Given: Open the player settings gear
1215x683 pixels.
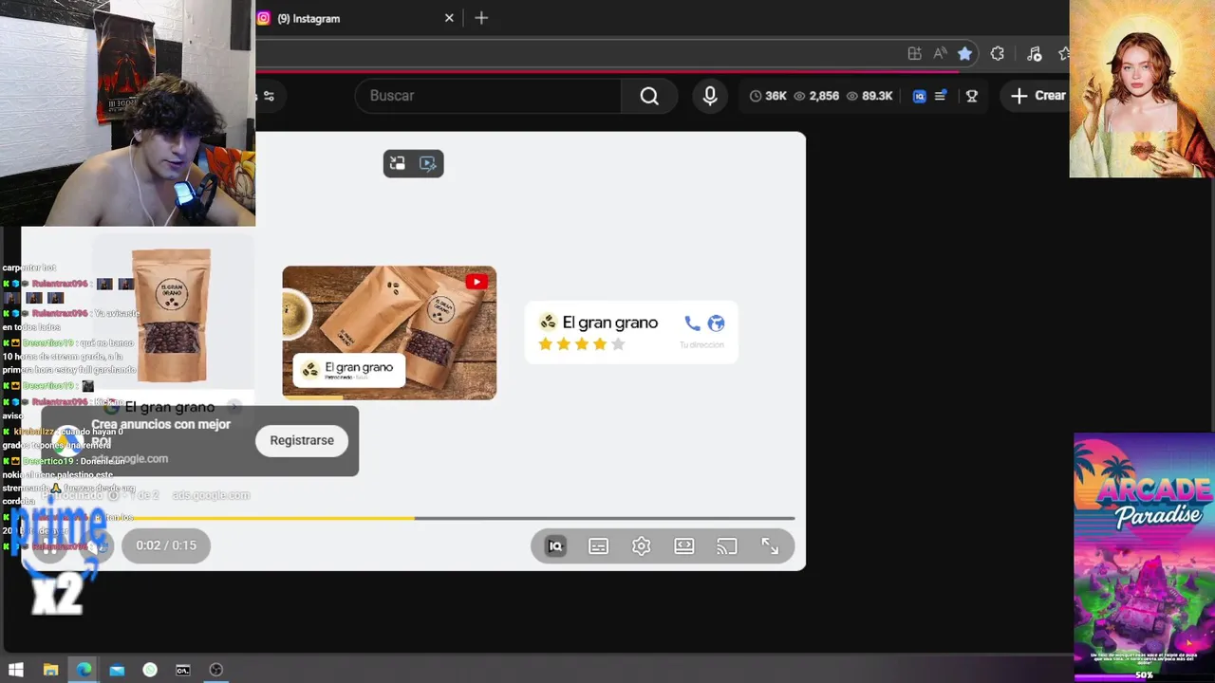Looking at the screenshot, I should coord(642,546).
